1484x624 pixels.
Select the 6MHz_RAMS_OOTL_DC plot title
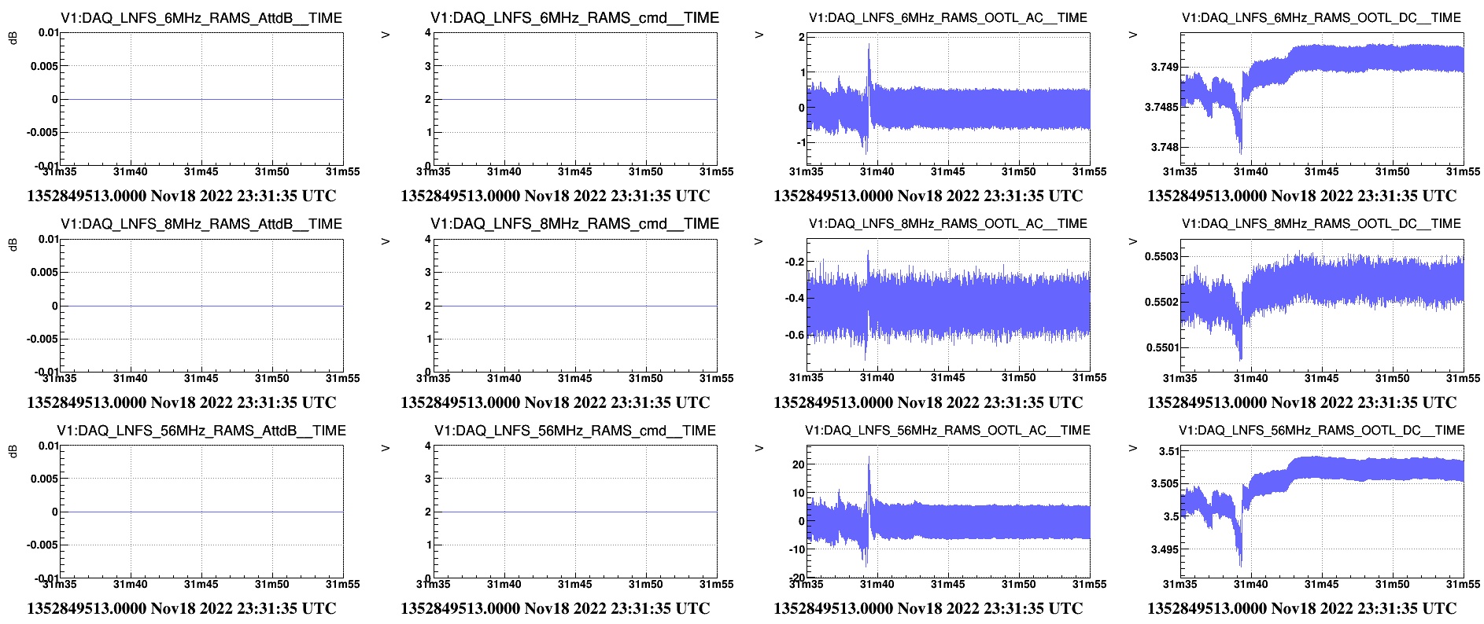pyautogui.click(x=1321, y=17)
